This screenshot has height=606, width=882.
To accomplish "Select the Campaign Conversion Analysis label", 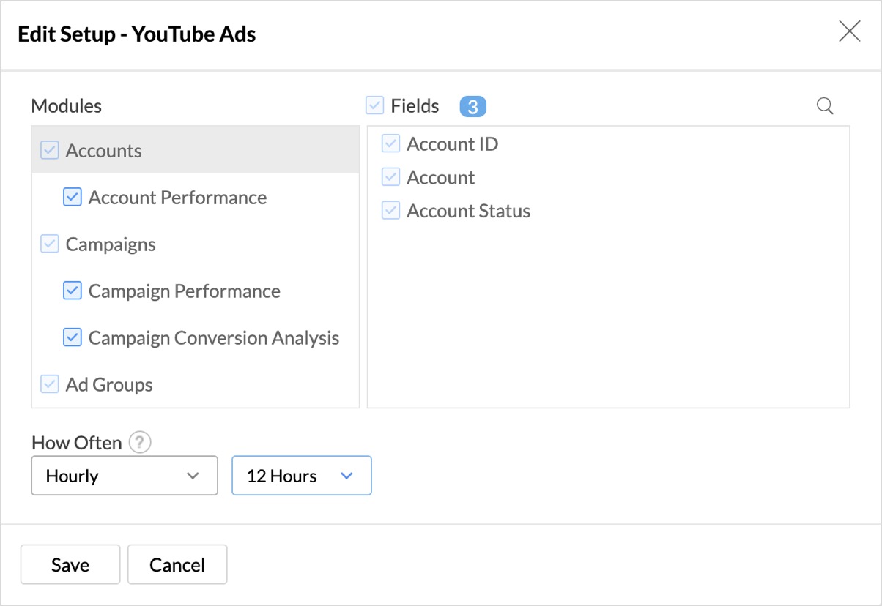I will [x=214, y=338].
